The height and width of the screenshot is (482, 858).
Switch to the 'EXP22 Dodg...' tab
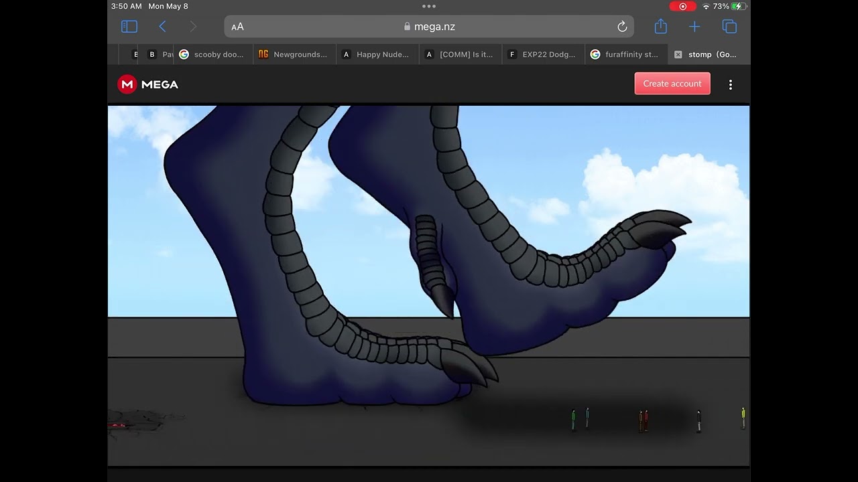pos(544,54)
